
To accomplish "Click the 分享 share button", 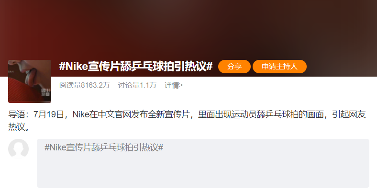I will pos(234,67).
